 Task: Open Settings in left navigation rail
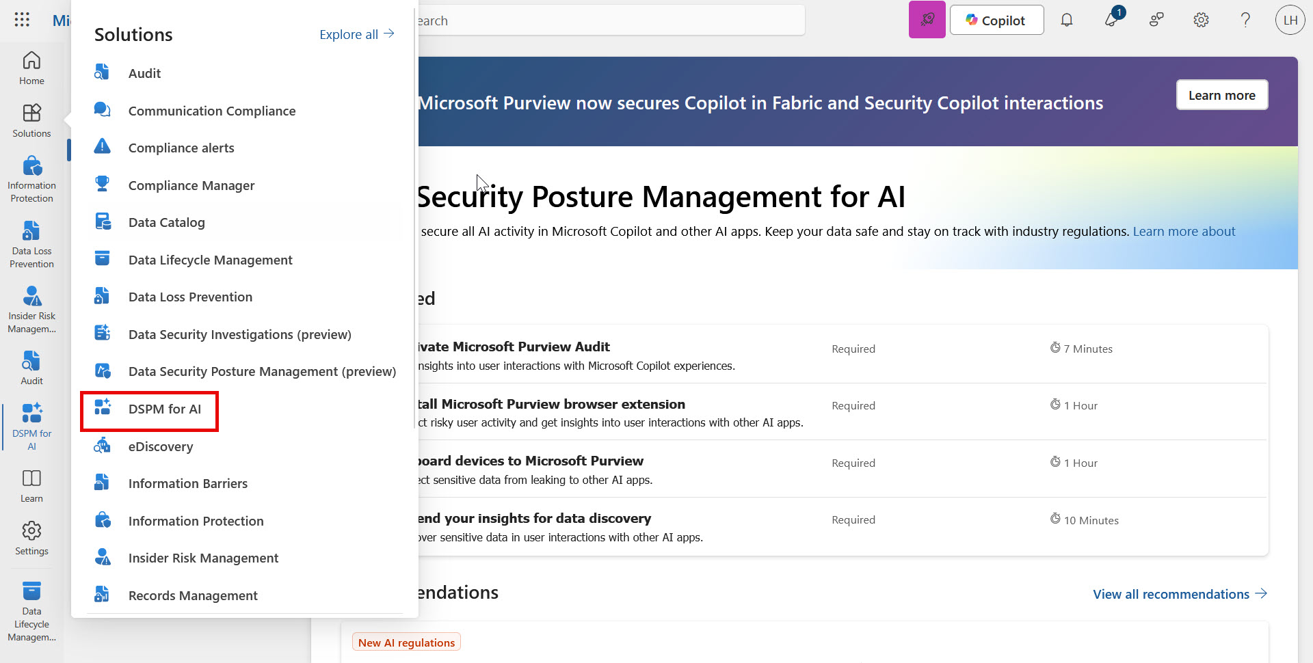click(x=31, y=539)
